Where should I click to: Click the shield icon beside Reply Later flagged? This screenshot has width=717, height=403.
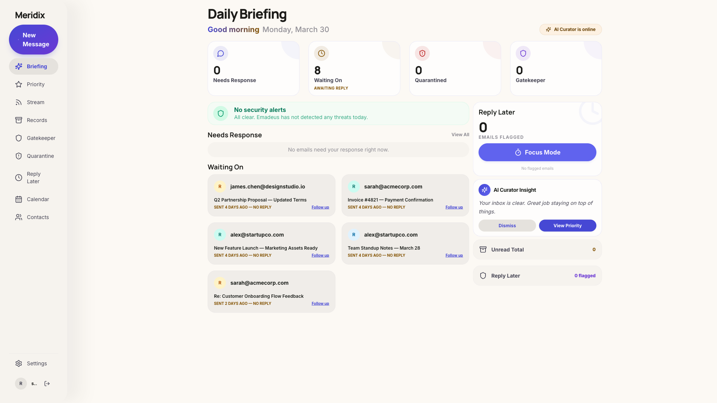[x=483, y=276]
